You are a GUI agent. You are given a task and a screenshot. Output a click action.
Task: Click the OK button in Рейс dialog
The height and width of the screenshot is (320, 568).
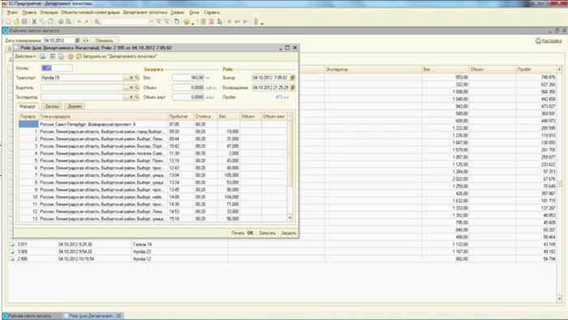(250, 232)
